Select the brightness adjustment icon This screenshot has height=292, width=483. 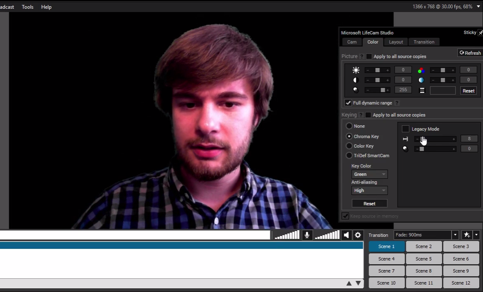[x=355, y=70]
